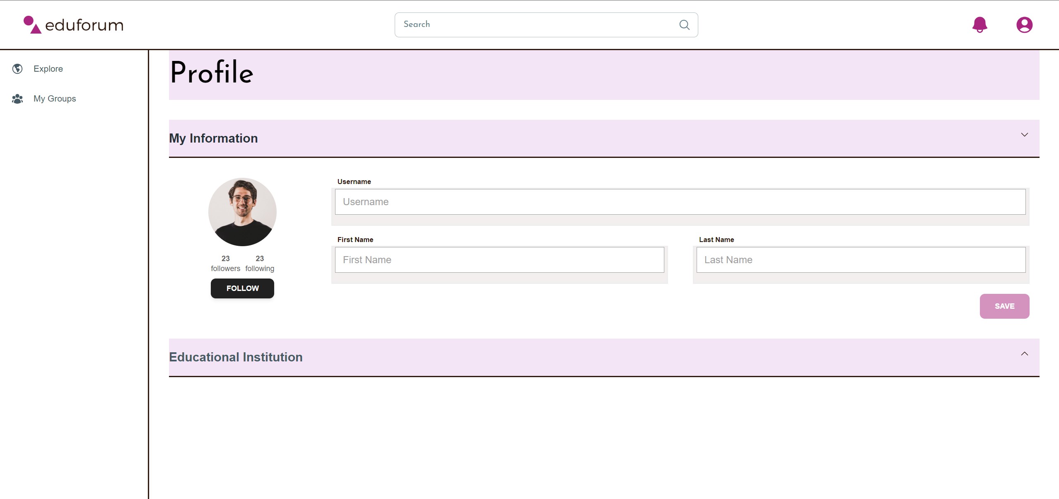Click the eduforum logo icon
Viewport: 1059px width, 499px height.
click(x=32, y=24)
